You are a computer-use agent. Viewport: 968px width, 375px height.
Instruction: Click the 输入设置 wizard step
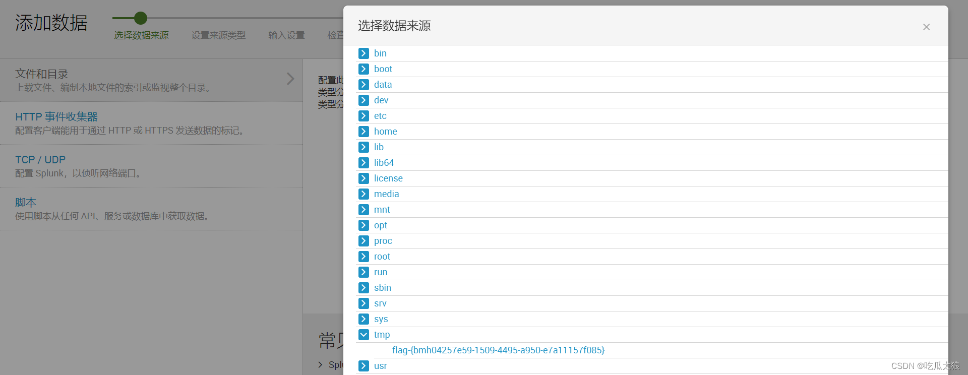tap(286, 35)
